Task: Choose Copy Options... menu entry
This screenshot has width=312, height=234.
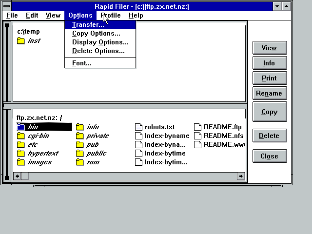Action: tap(100, 34)
